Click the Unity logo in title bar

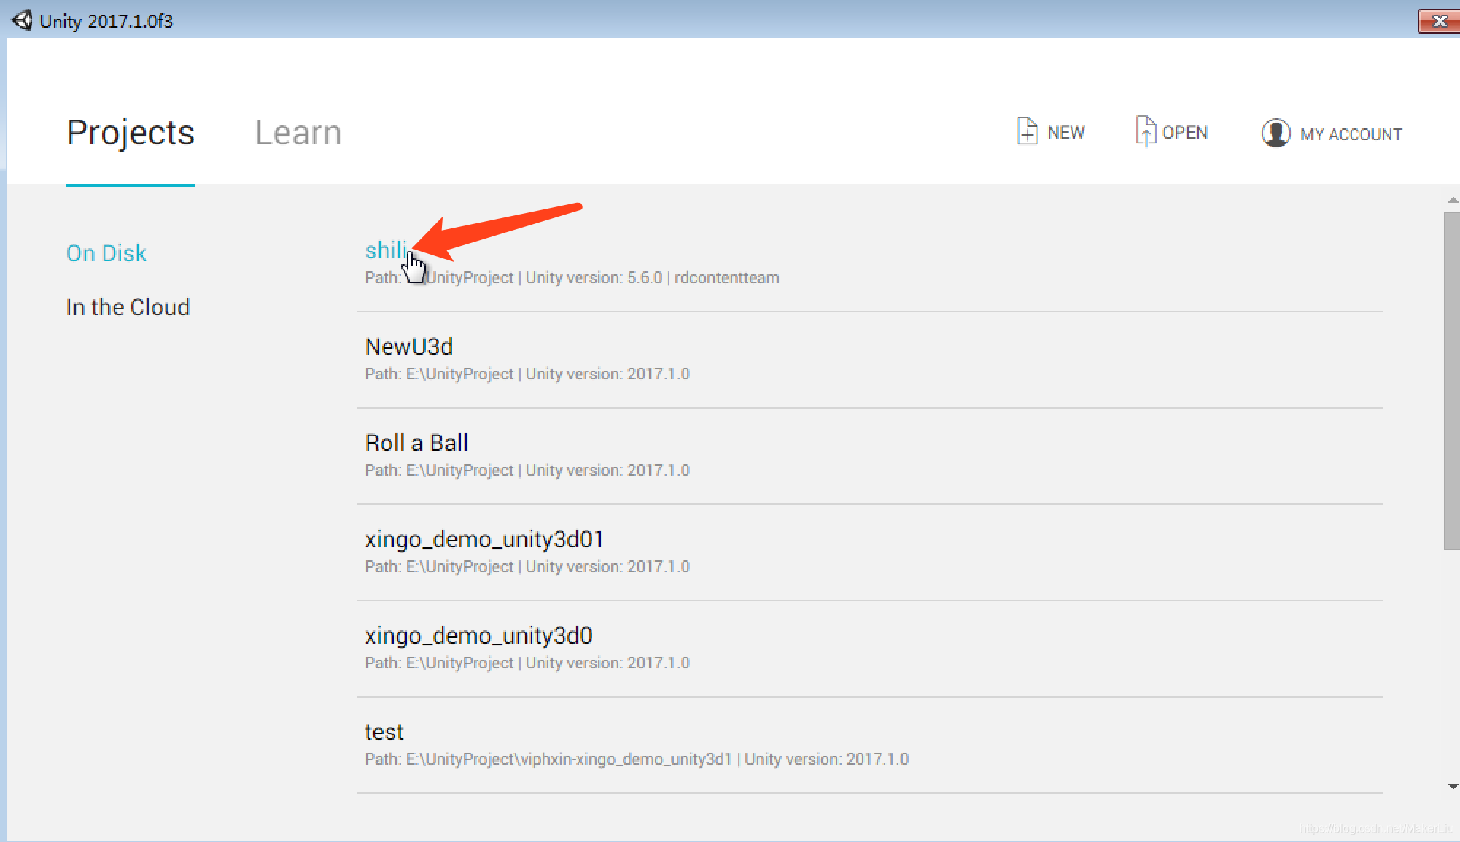click(23, 20)
